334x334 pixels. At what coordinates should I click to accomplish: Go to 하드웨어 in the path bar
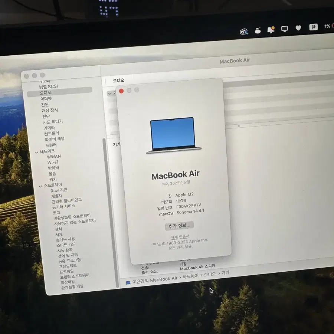click(190, 276)
